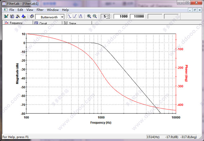204x141 pixels.
Task: Open the Filter menu
Action: [x=40, y=10]
